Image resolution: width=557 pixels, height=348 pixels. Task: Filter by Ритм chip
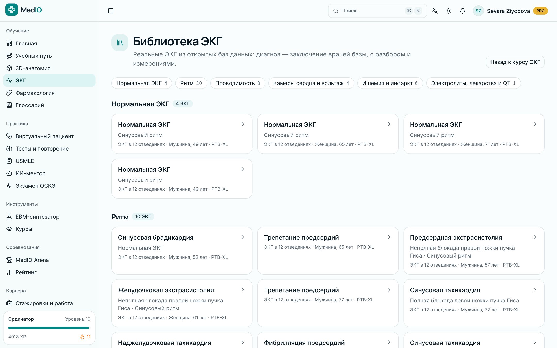coord(191,83)
